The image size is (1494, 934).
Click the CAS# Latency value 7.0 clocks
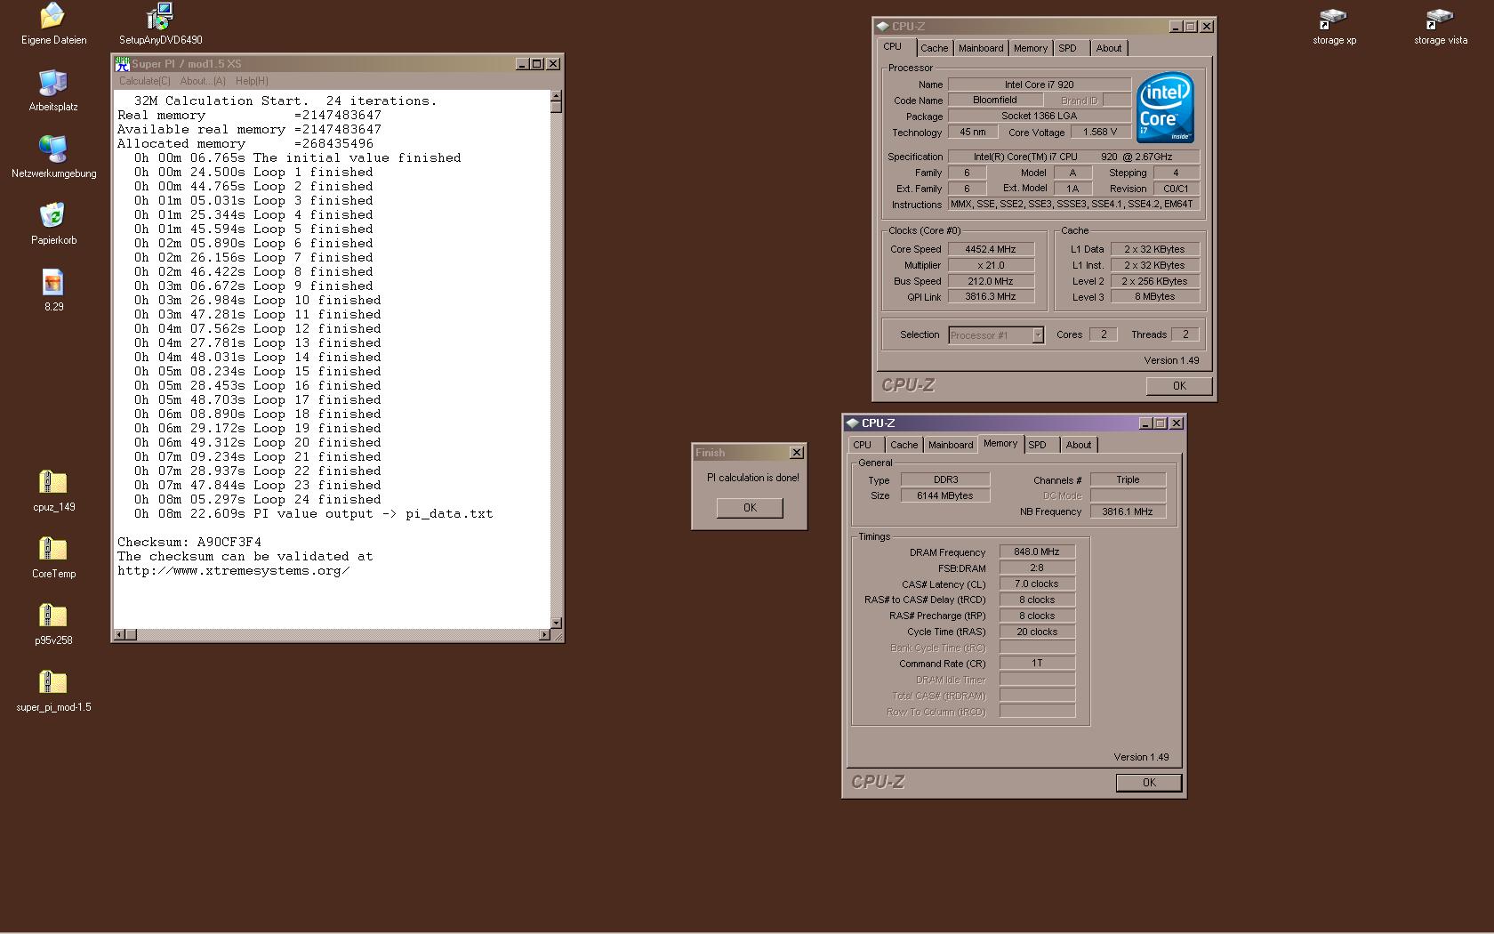coord(1037,584)
